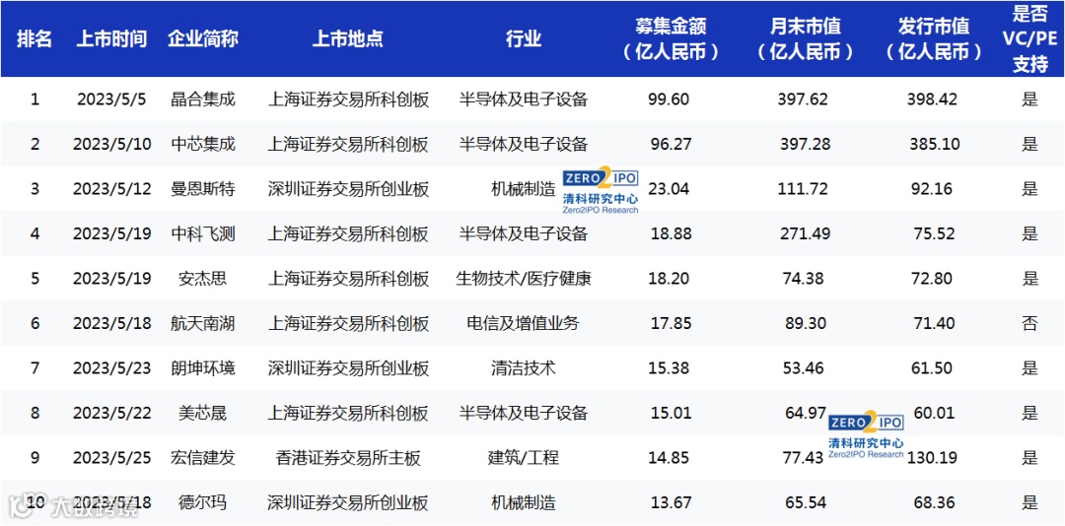Click month-end value 397.62
Viewport: 1065px width, 526px height.
[803, 99]
